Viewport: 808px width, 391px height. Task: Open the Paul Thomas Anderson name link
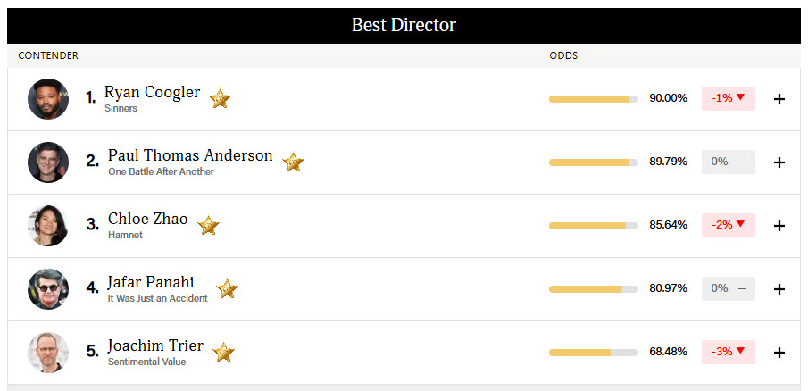(x=190, y=155)
